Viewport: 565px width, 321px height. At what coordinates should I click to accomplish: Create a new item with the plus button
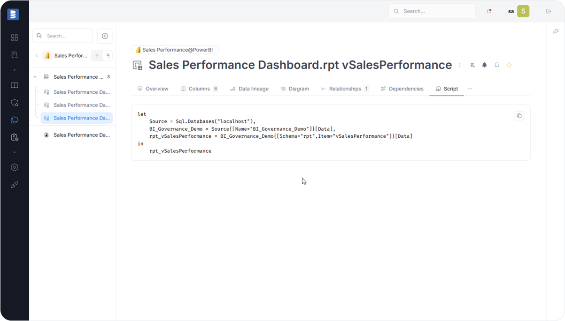[x=104, y=36]
